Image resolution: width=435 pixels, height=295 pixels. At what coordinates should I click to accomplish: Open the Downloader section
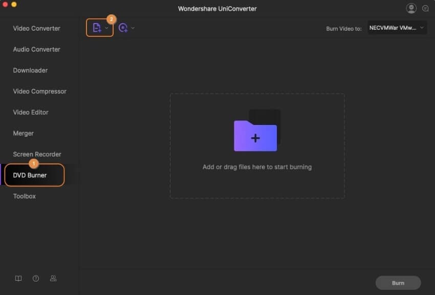click(30, 71)
